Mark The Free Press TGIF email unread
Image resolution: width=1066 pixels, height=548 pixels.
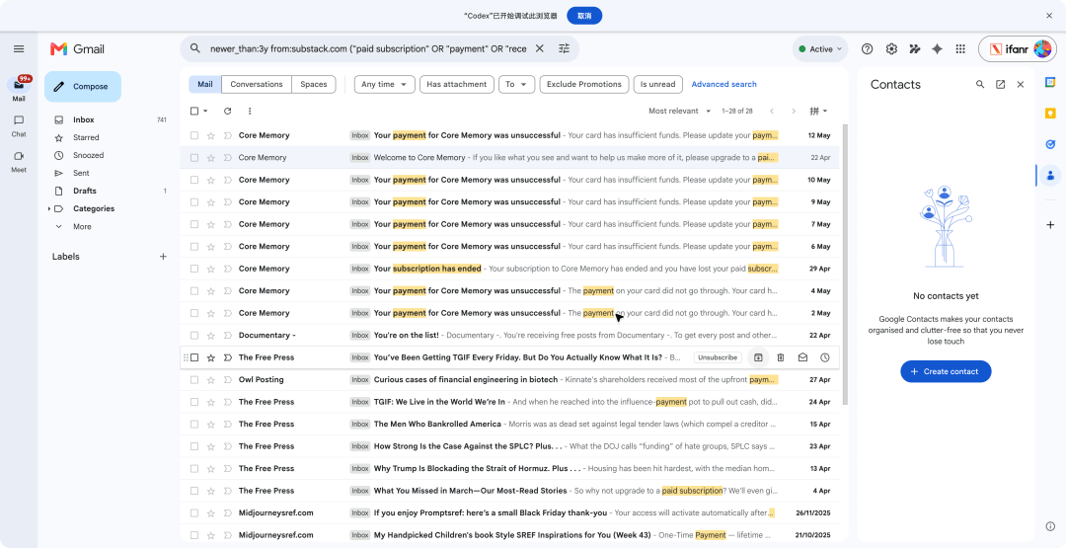point(802,357)
